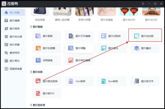Click the Raw转换 label text
This screenshot has height=109, width=165.
click(x=113, y=81)
